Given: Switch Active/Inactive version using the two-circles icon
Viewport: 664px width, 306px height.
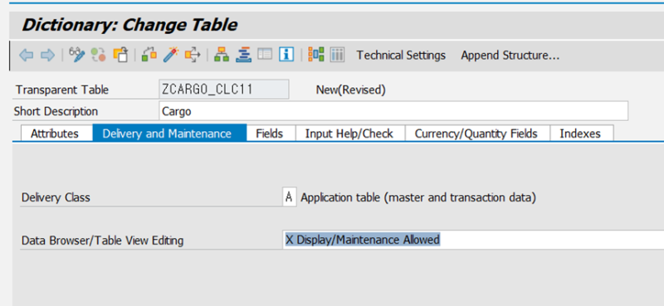Looking at the screenshot, I should pos(99,55).
